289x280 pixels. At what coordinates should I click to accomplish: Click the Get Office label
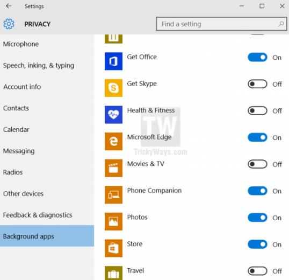142,57
